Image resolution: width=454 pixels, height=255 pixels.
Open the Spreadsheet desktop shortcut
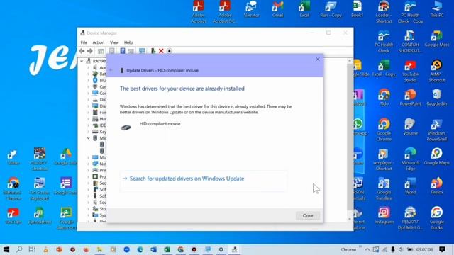40,216
